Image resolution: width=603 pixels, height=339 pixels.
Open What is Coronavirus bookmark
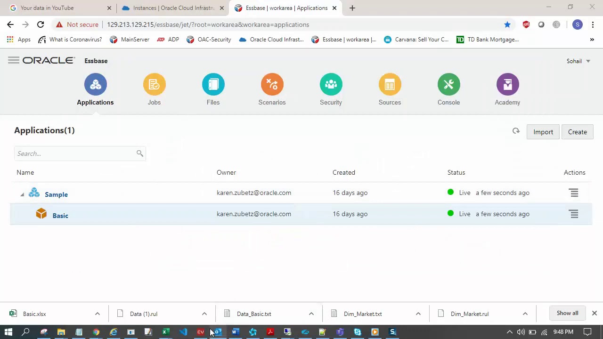click(70, 40)
